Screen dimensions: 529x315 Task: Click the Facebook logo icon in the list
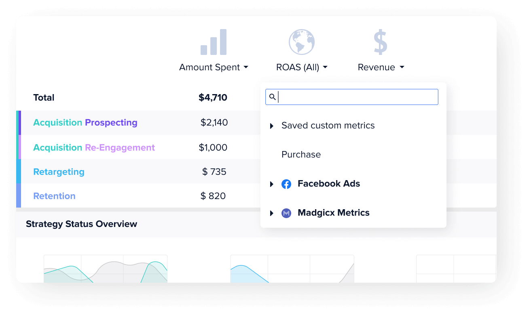click(286, 184)
